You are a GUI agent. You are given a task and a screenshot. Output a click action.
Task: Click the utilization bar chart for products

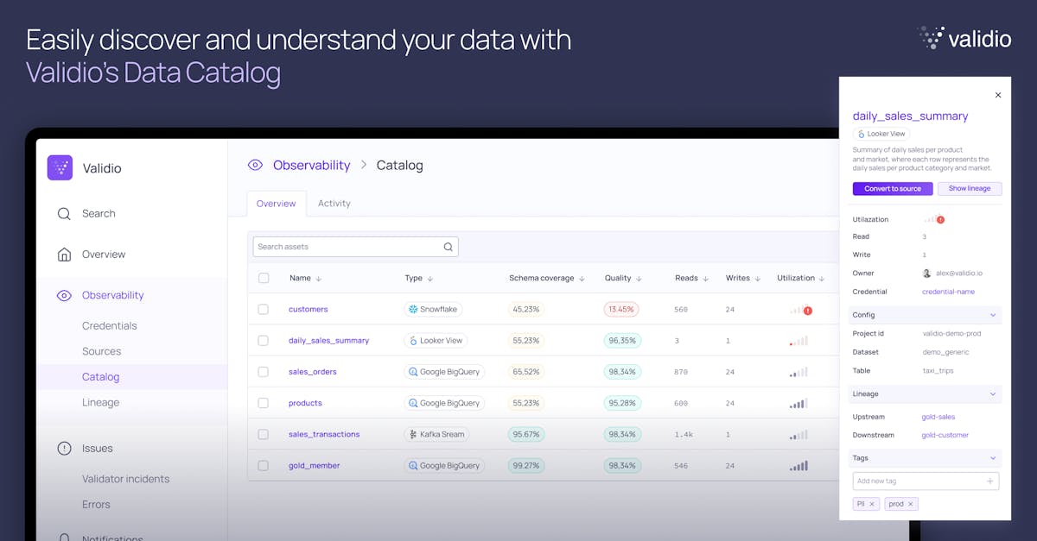tap(797, 403)
